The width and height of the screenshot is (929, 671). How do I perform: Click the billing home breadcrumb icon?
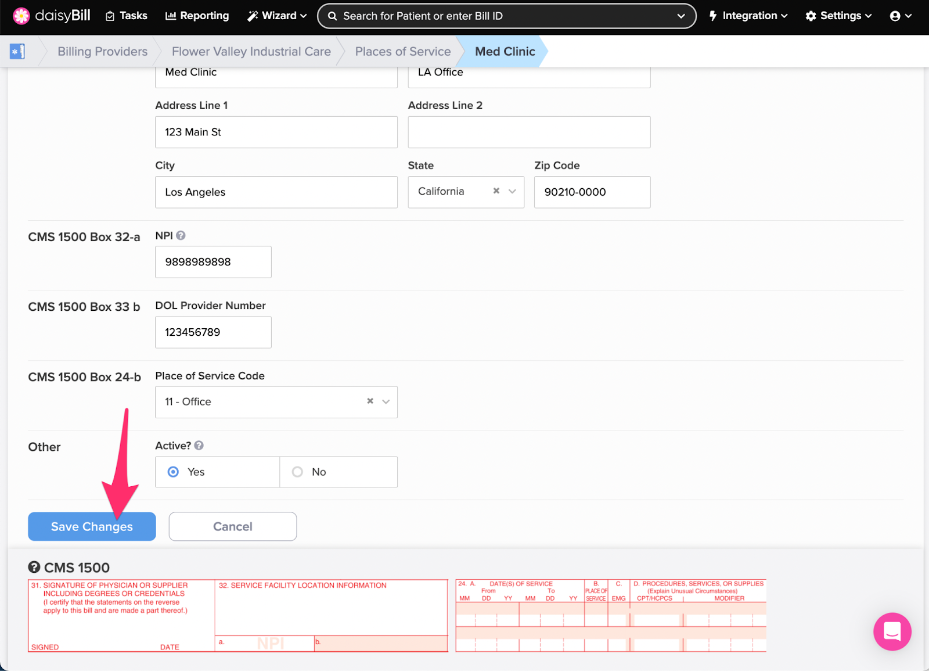point(17,52)
